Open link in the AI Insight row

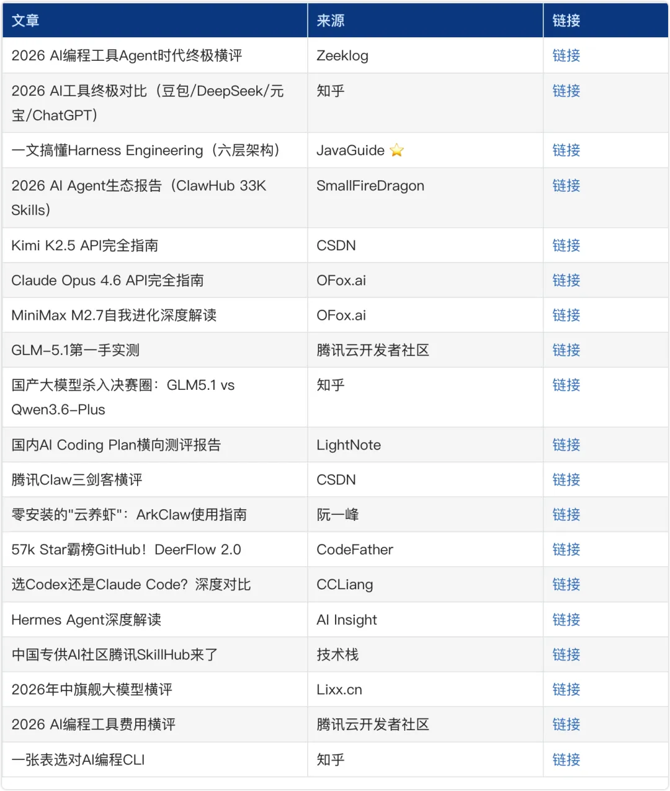pyautogui.click(x=566, y=620)
